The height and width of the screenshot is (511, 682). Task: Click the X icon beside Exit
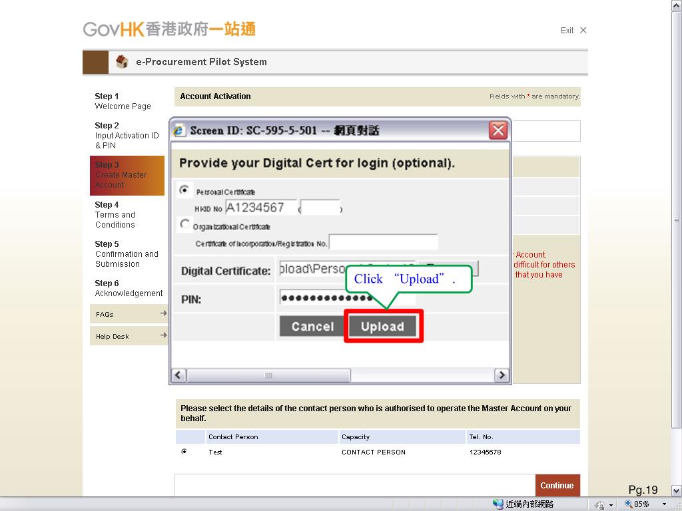[x=583, y=30]
